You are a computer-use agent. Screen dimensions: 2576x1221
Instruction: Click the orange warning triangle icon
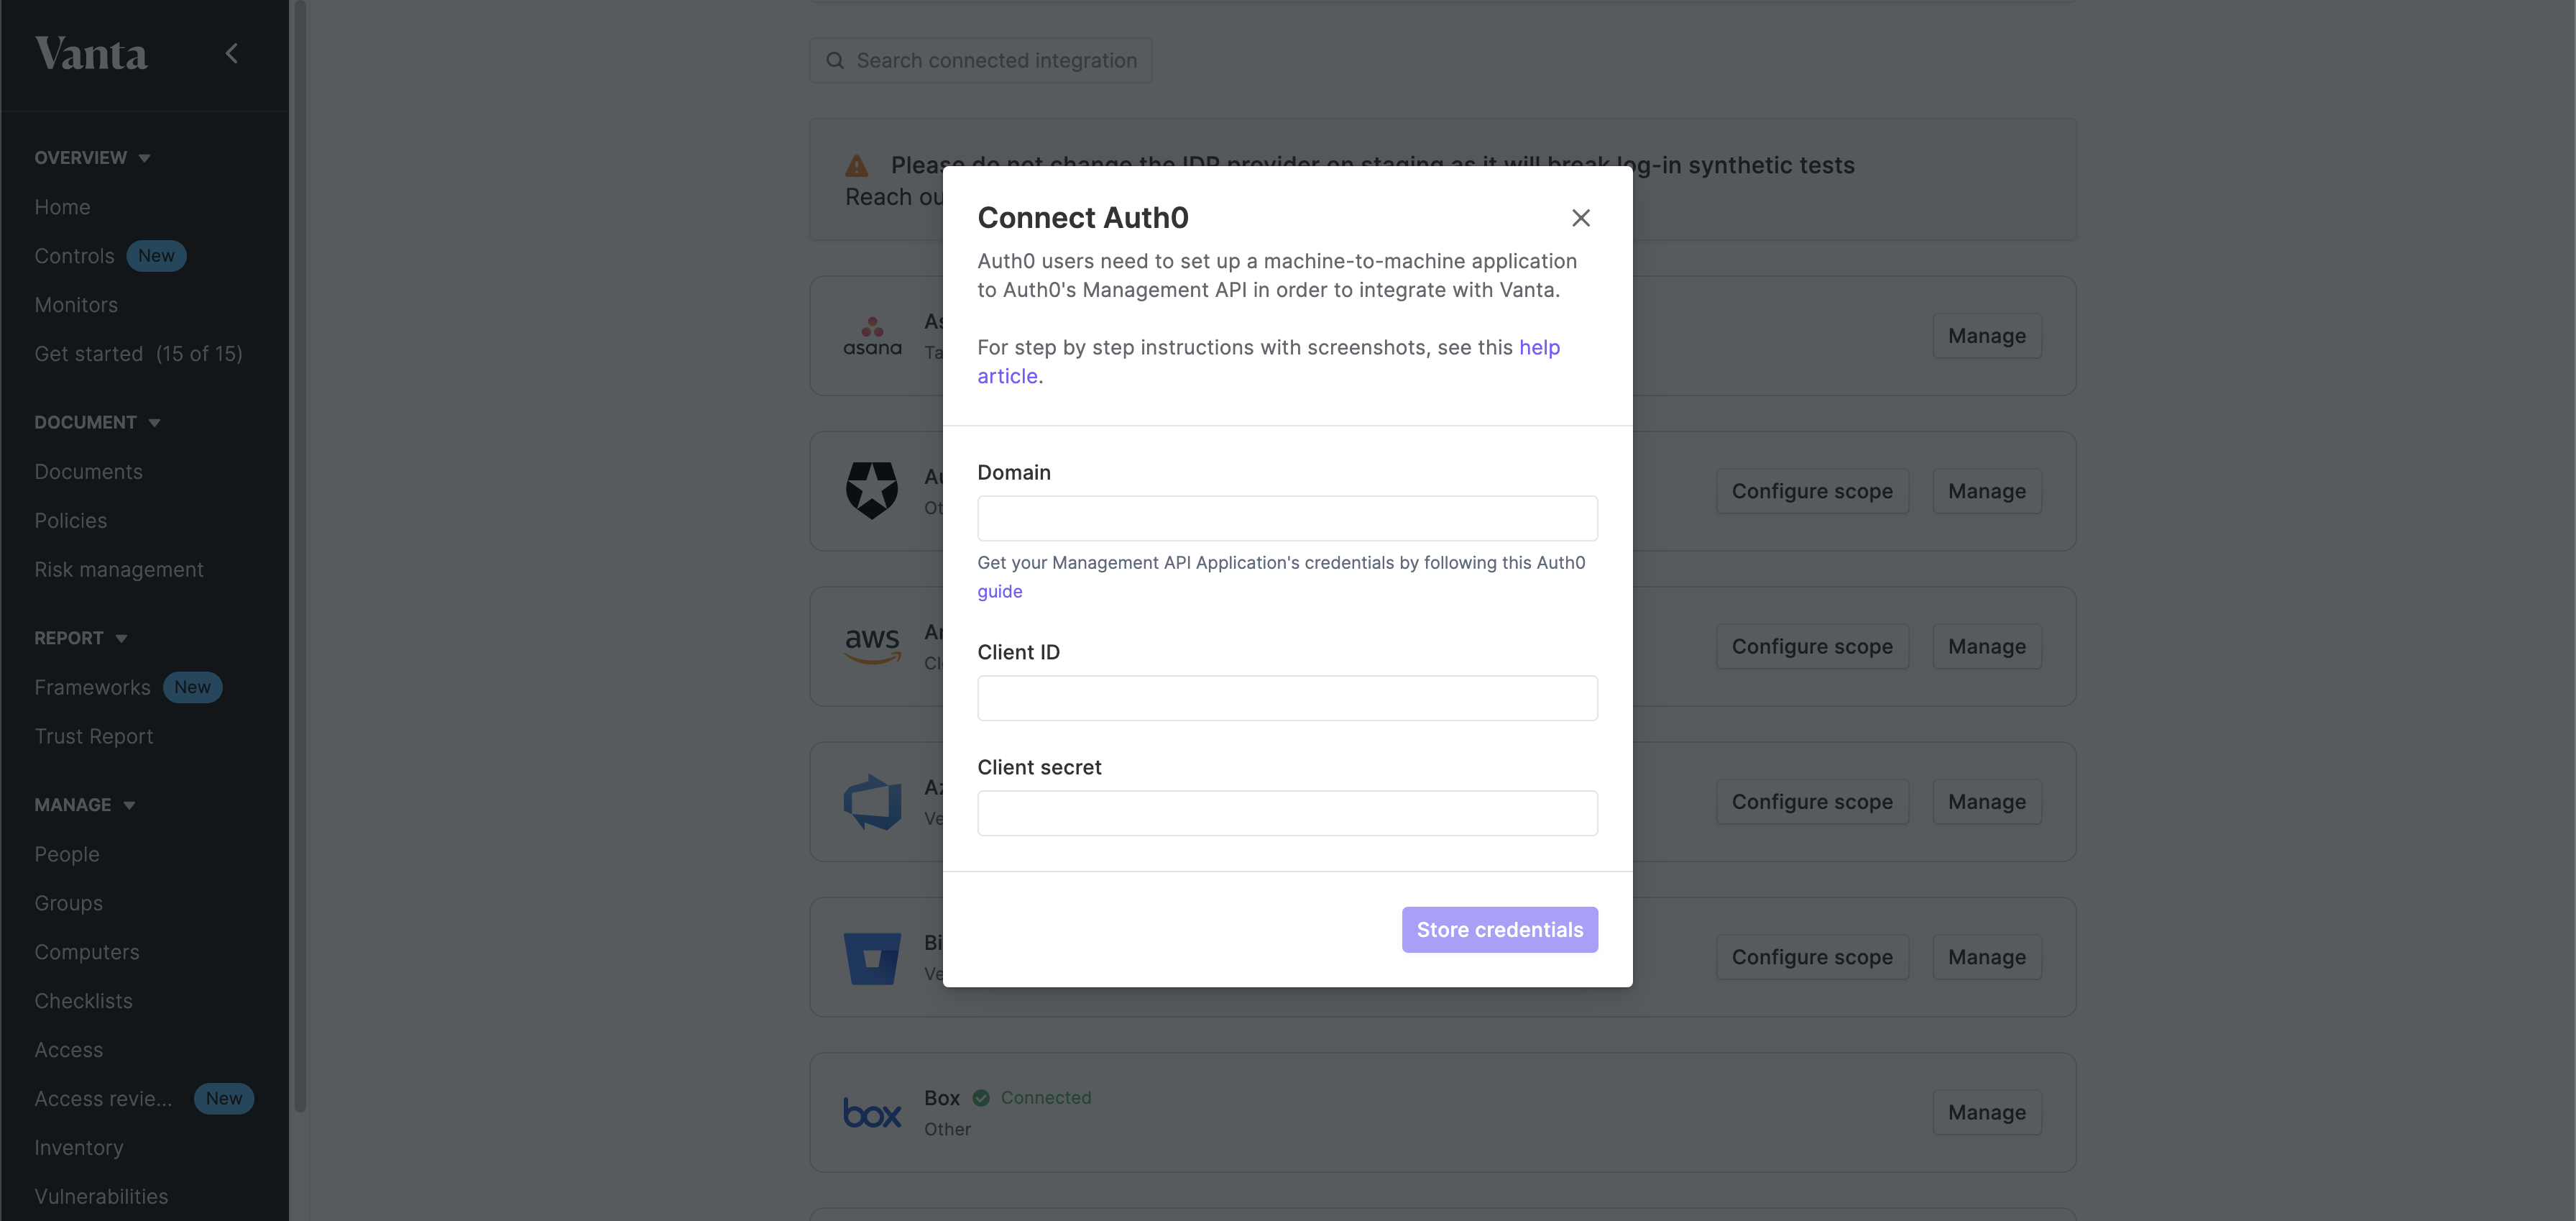pos(857,165)
